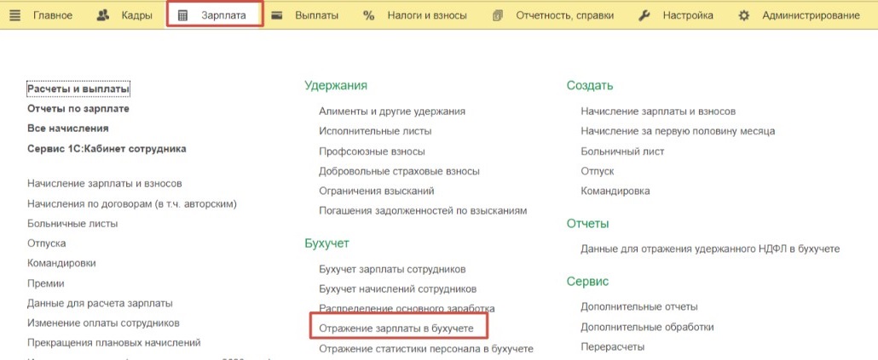Open Дополнительные отчеты in Сервис
The image size is (878, 360).
point(639,306)
